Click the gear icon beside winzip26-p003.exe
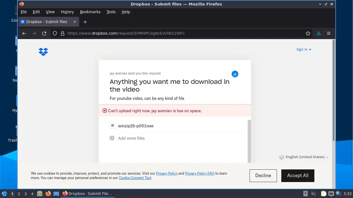The width and height of the screenshot is (353, 198). tap(112, 125)
